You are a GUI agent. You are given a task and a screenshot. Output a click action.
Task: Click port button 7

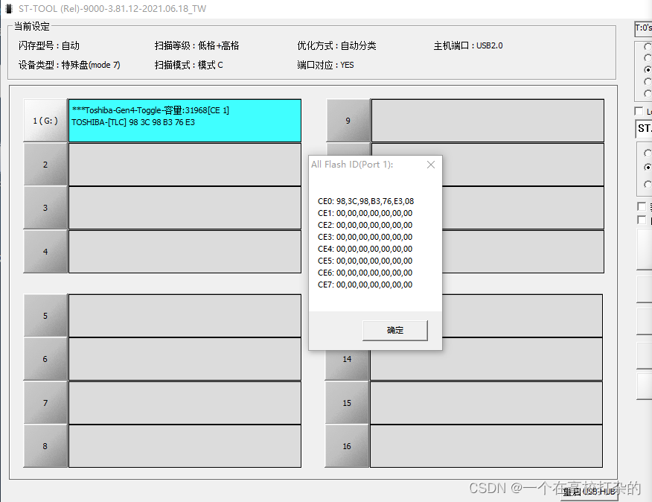(45, 402)
